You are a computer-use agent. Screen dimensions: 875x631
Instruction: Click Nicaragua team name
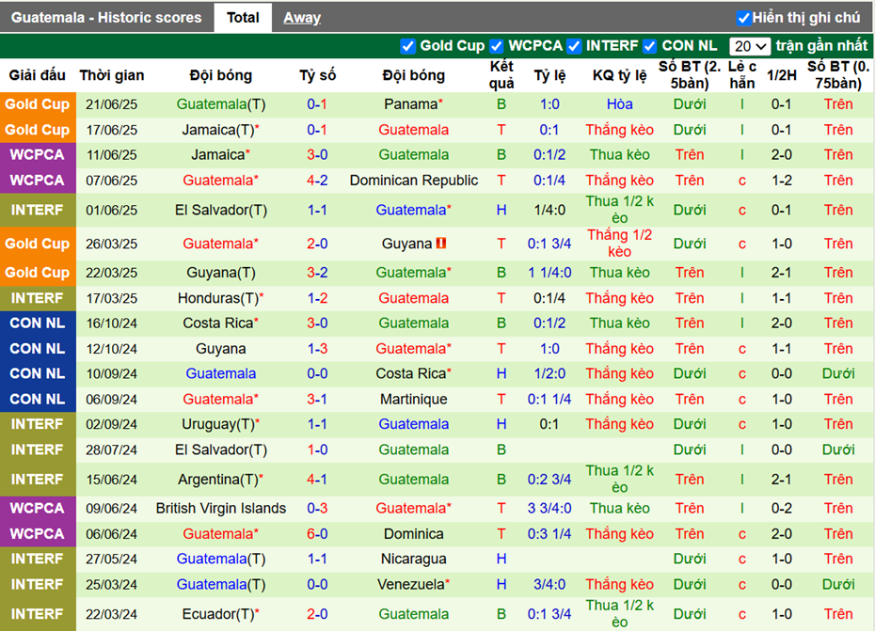(413, 559)
